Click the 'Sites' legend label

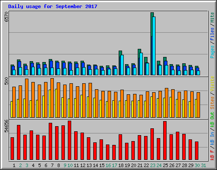pos(212,103)
